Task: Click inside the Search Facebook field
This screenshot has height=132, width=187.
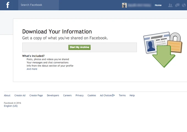Action: pyautogui.click(x=38, y=5)
